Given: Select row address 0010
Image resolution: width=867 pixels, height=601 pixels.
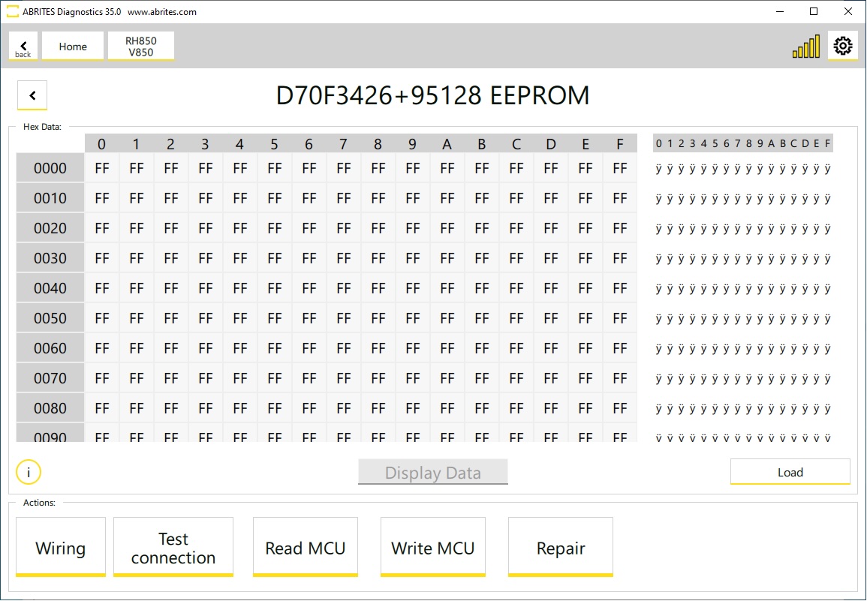Looking at the screenshot, I should pos(50,198).
